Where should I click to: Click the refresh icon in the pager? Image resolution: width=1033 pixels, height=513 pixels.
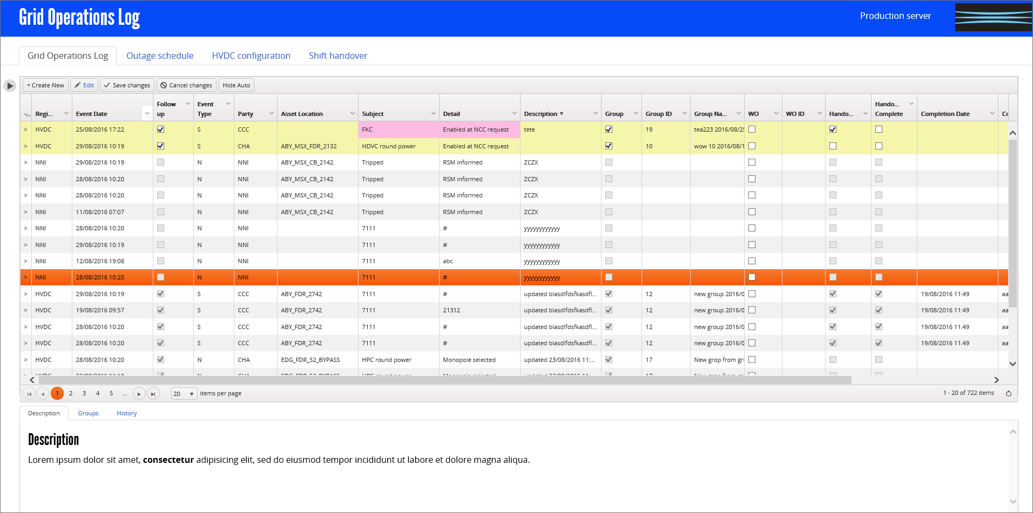click(1008, 393)
